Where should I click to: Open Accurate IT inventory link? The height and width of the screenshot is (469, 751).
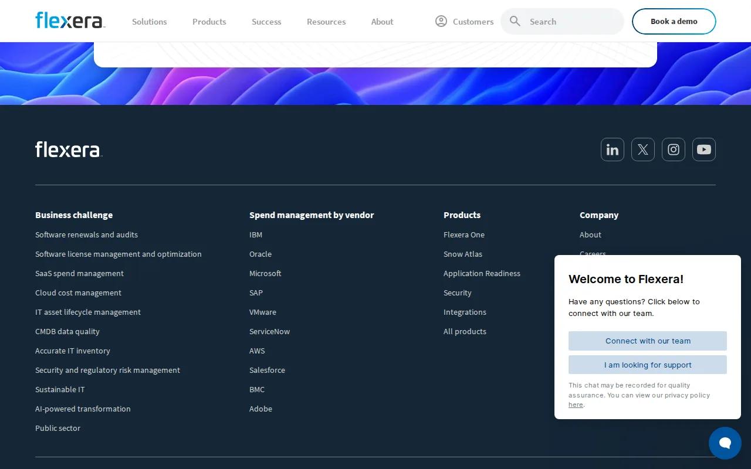[73, 351]
